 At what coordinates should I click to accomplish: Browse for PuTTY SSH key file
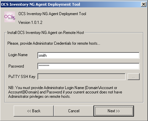[x=133, y=77]
